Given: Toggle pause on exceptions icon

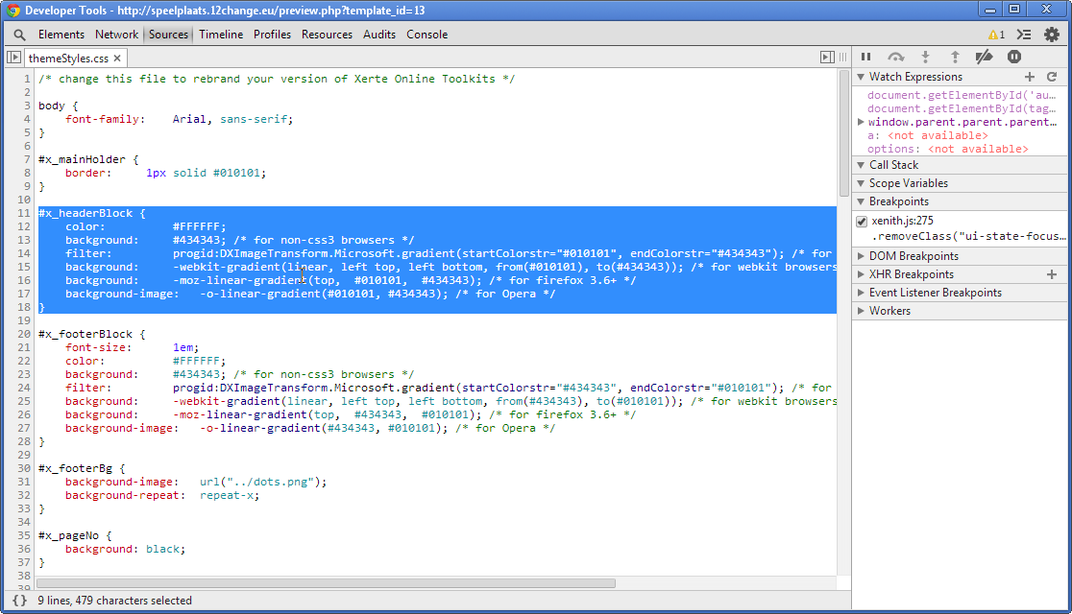Looking at the screenshot, I should click(1014, 57).
